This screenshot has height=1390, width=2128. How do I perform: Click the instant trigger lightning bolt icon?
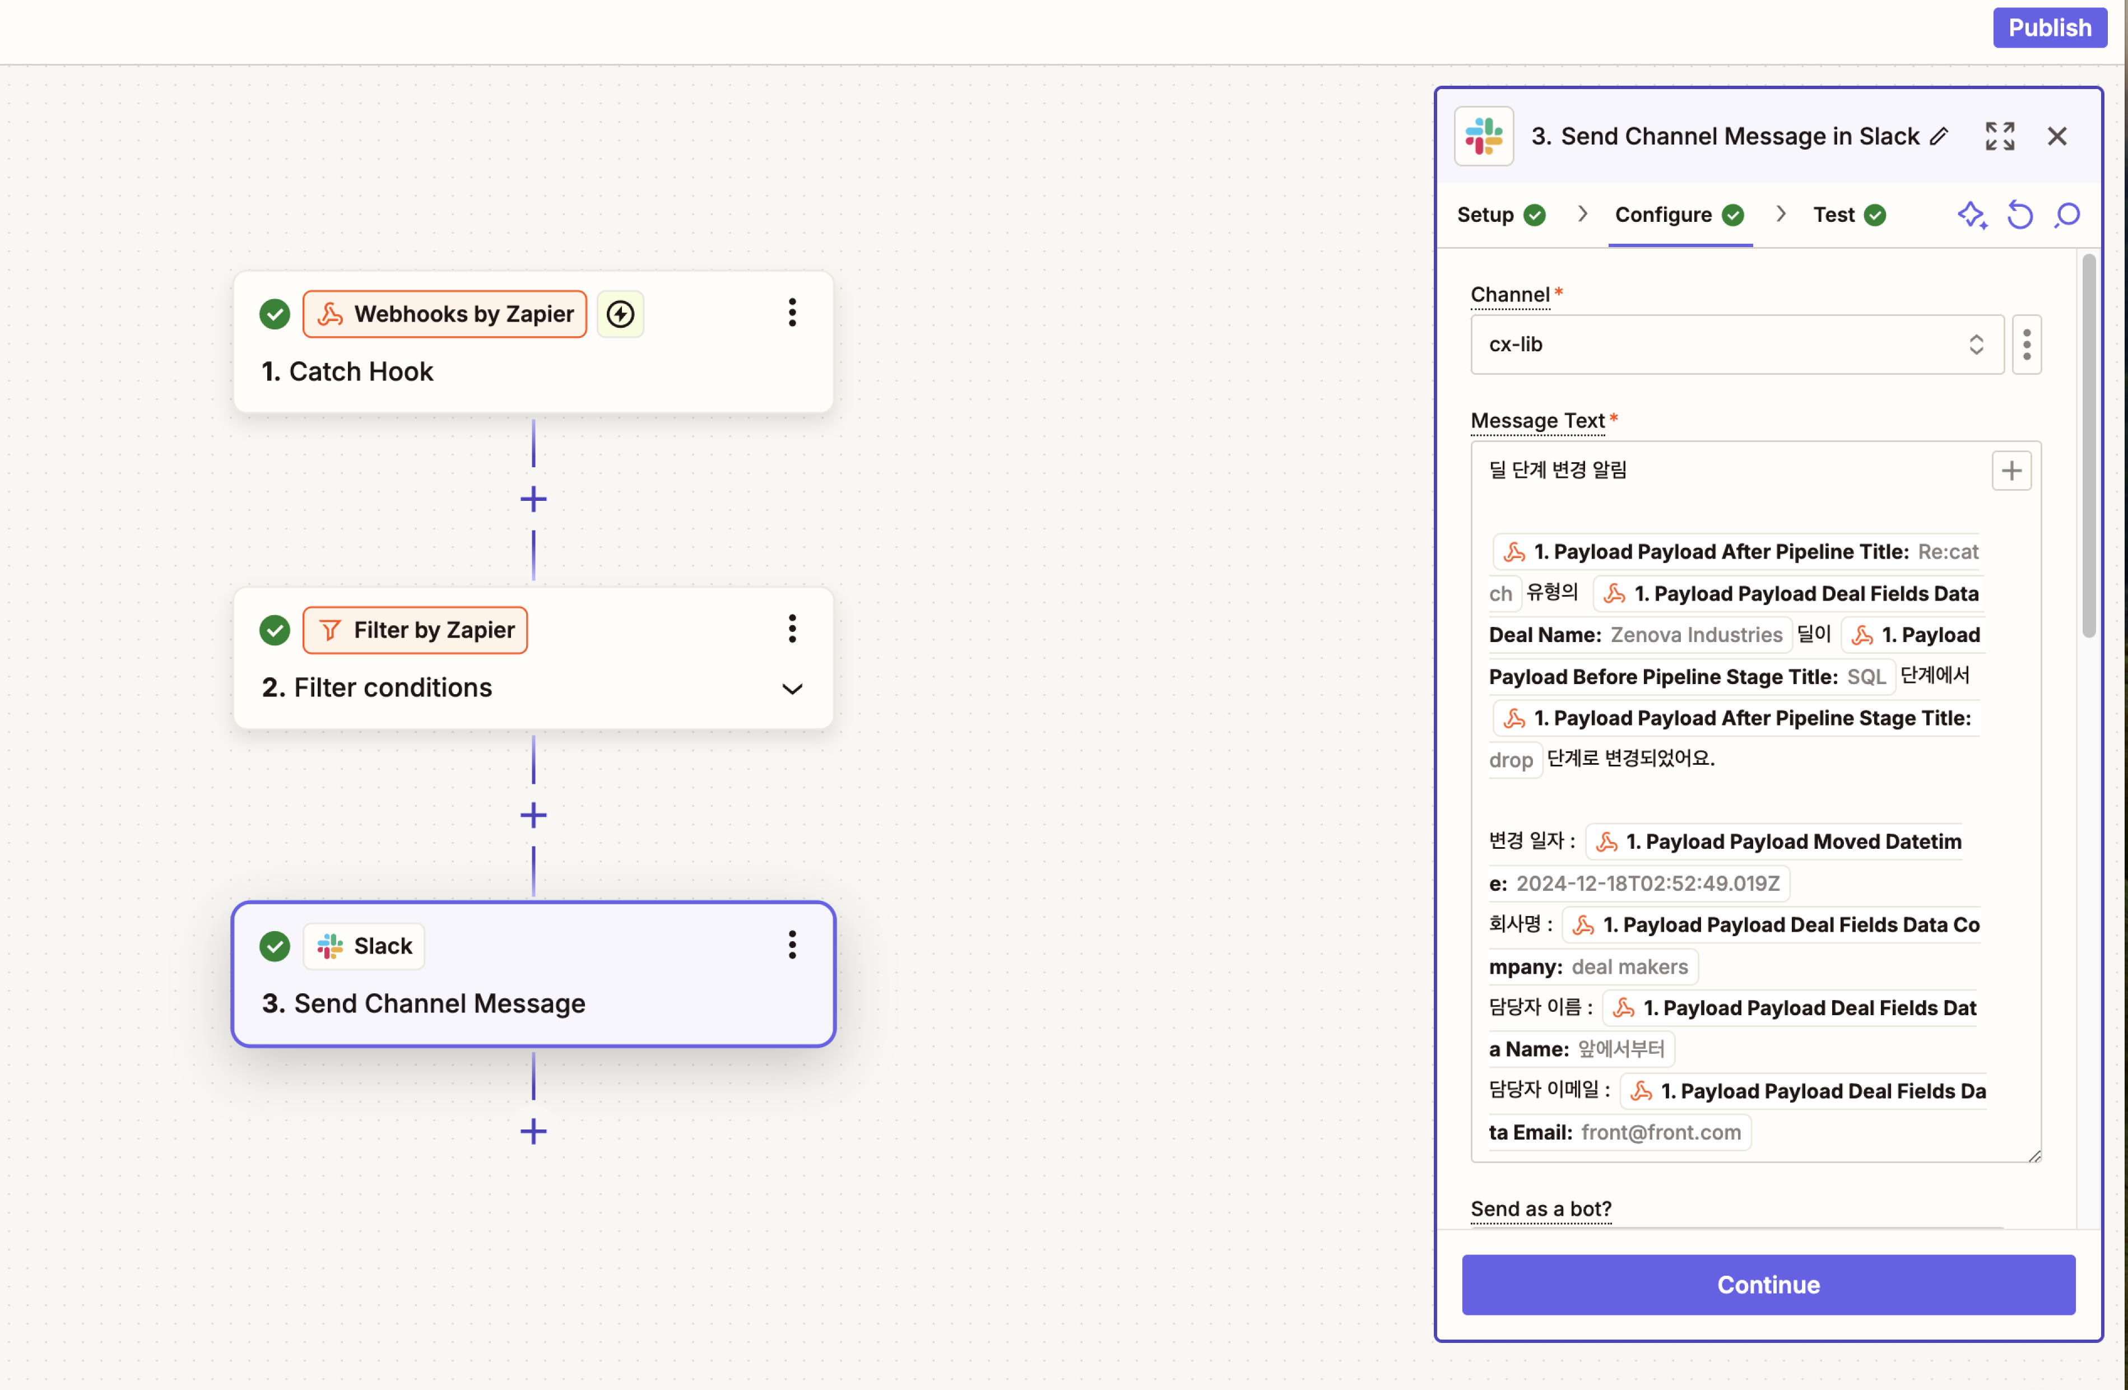pos(620,314)
